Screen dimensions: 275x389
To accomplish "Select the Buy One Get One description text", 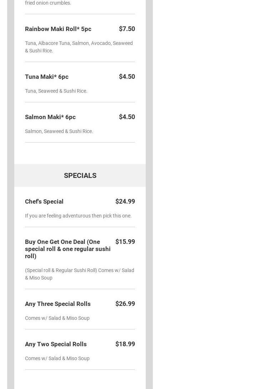I will point(79,274).
